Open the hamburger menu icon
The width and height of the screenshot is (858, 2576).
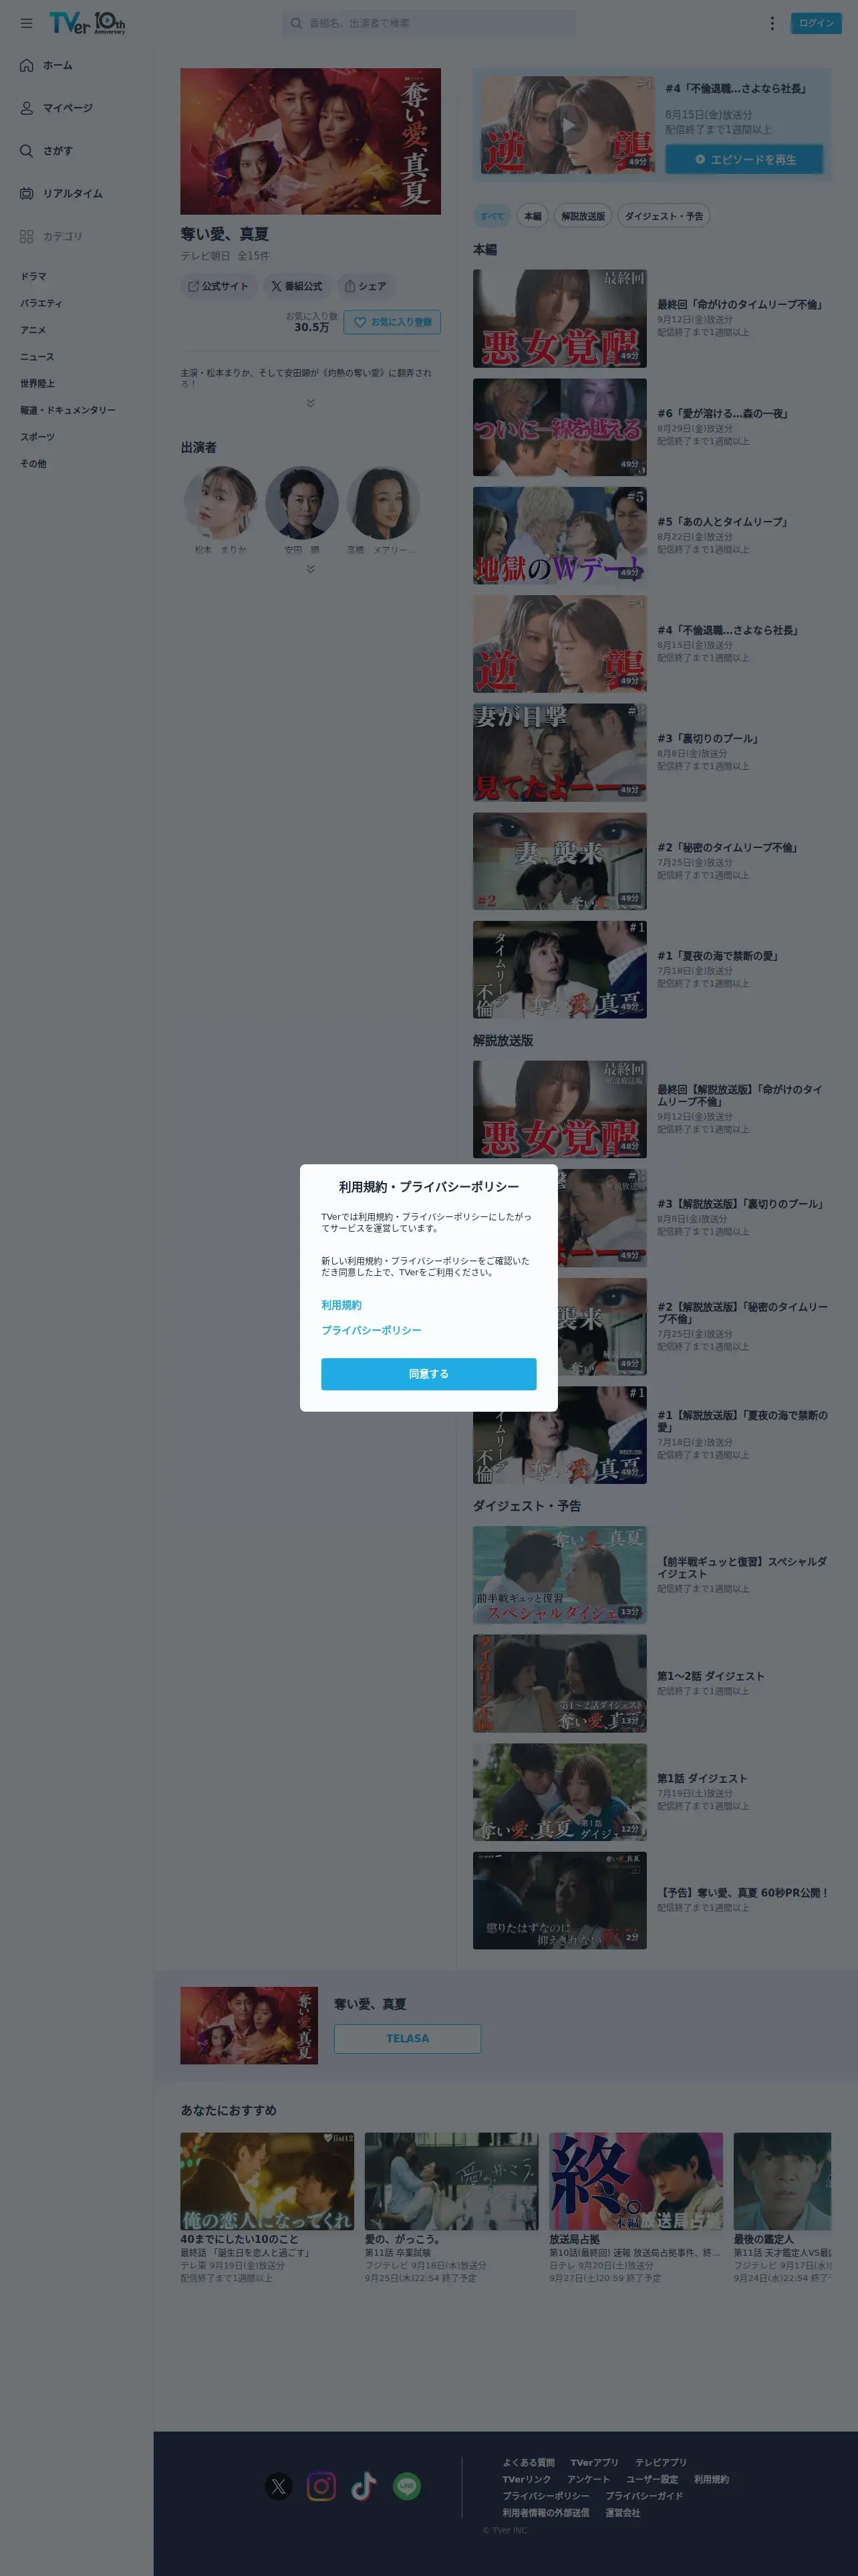point(26,23)
